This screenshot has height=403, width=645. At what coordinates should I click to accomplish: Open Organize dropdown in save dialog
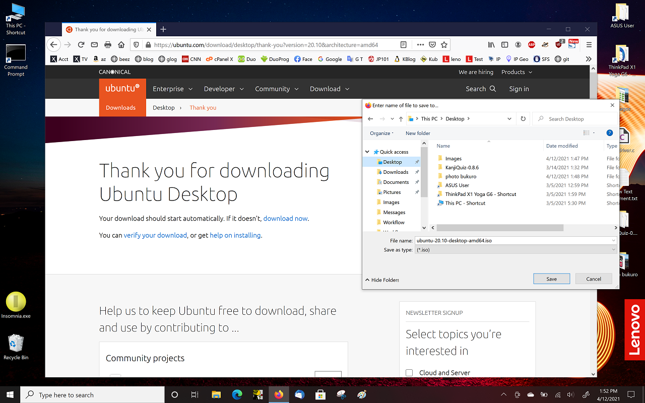[x=381, y=133]
